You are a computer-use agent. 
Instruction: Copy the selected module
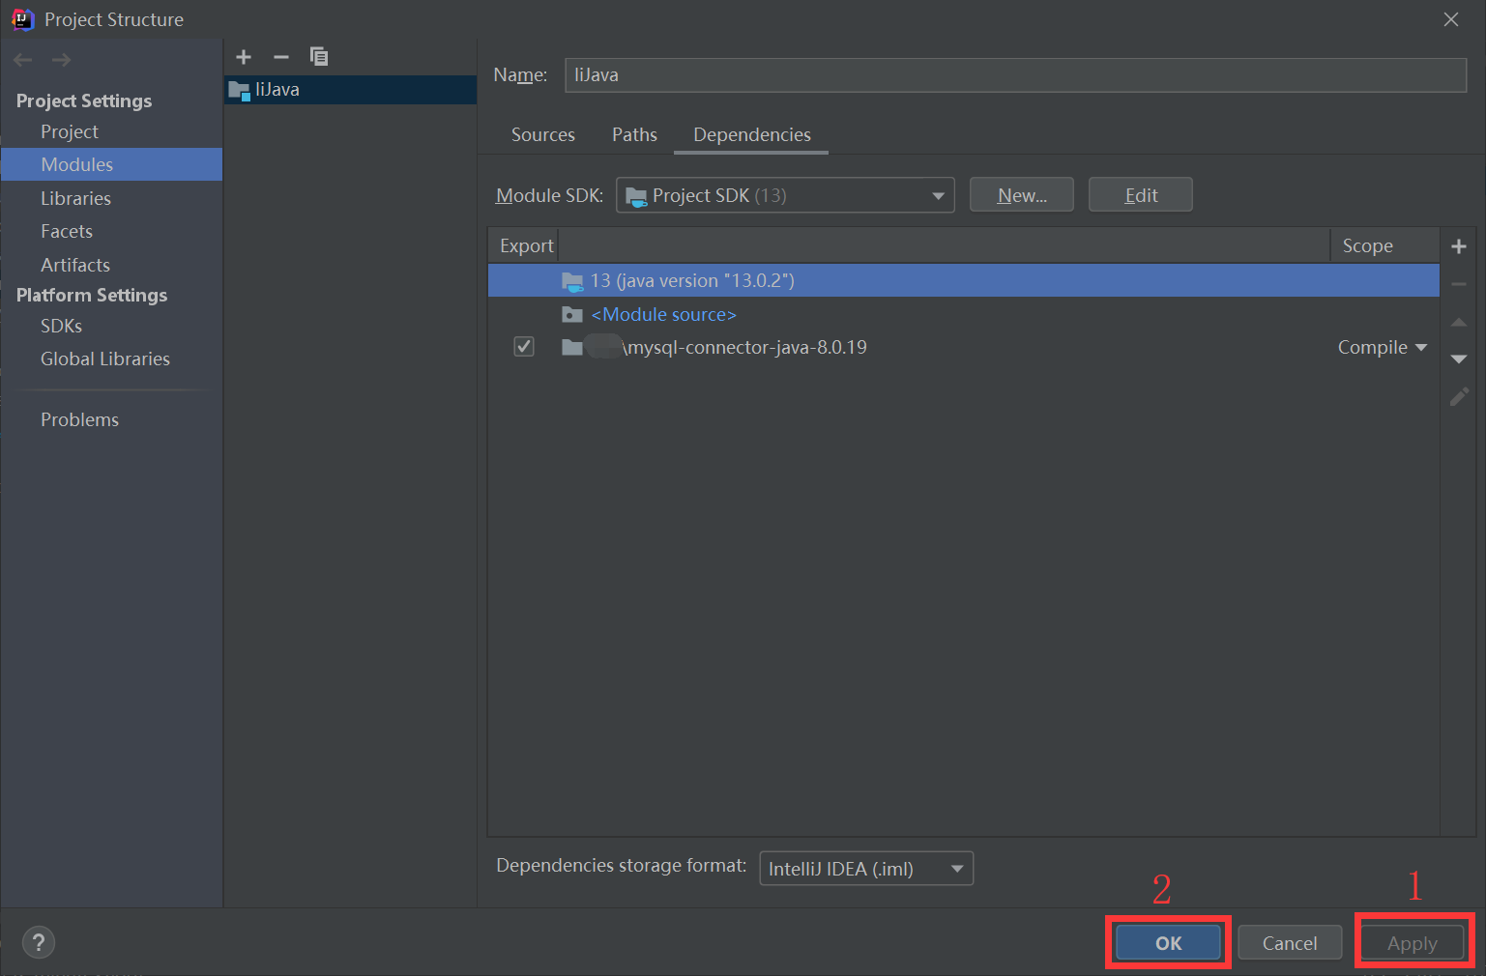pyautogui.click(x=319, y=57)
